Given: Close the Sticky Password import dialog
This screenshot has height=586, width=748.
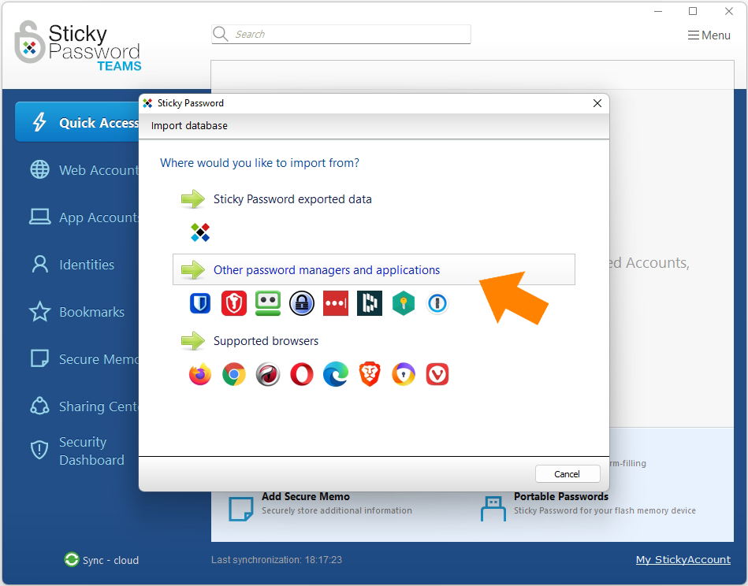Looking at the screenshot, I should tap(597, 103).
